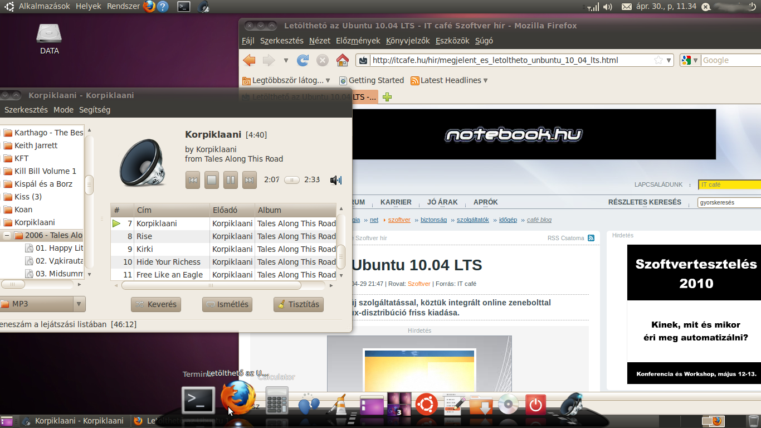The height and width of the screenshot is (428, 761).
Task: Click blue help icon in top panel
Action: click(163, 7)
